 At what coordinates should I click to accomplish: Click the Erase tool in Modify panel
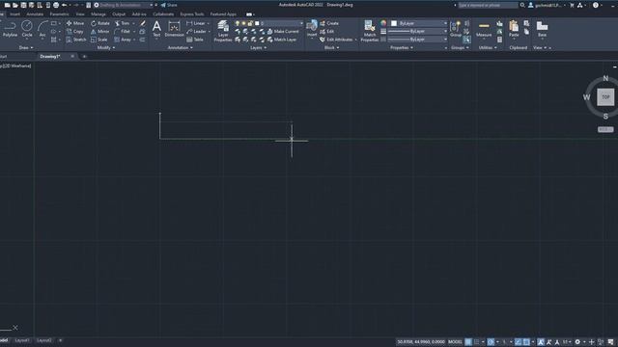coord(143,23)
